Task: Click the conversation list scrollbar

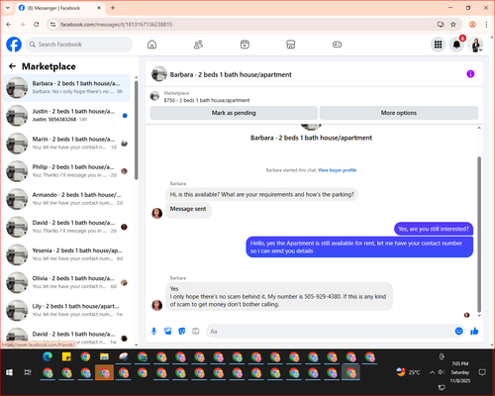Action: tap(136, 131)
